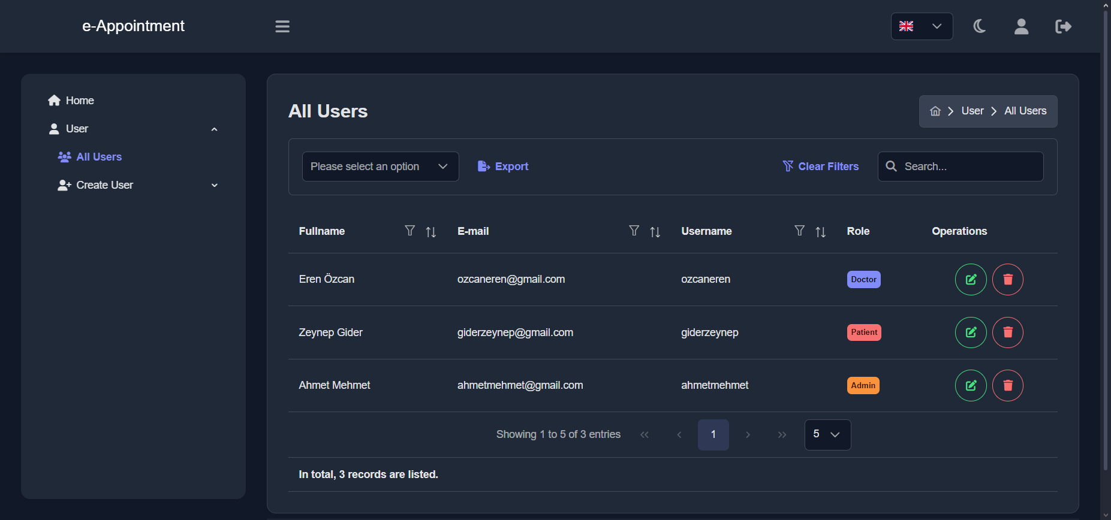Open filter for the Username column

[799, 231]
